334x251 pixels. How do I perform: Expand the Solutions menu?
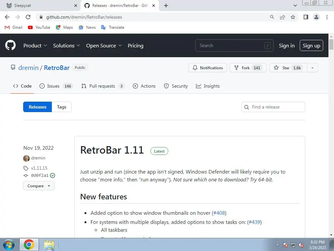(x=67, y=45)
